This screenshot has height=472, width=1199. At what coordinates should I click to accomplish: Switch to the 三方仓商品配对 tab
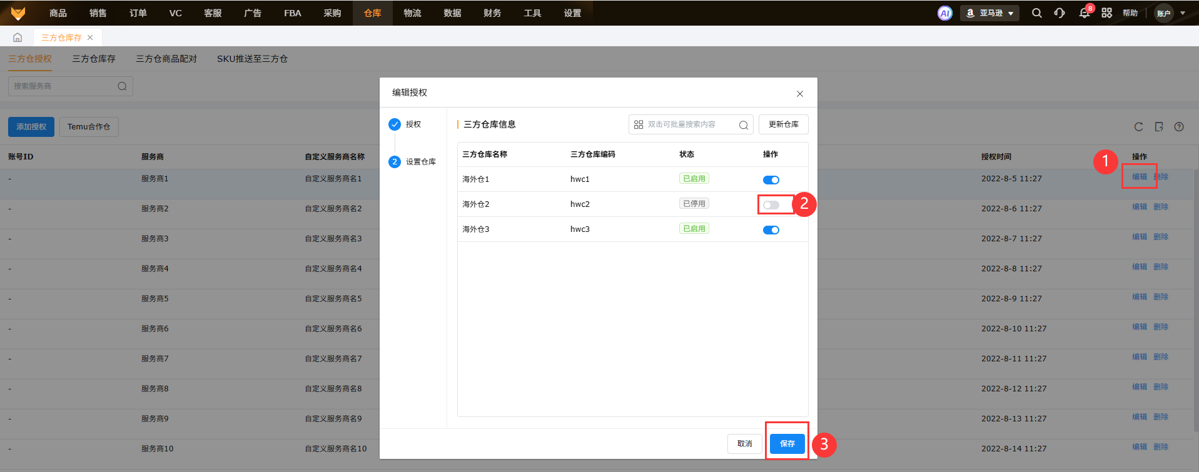tap(166, 59)
